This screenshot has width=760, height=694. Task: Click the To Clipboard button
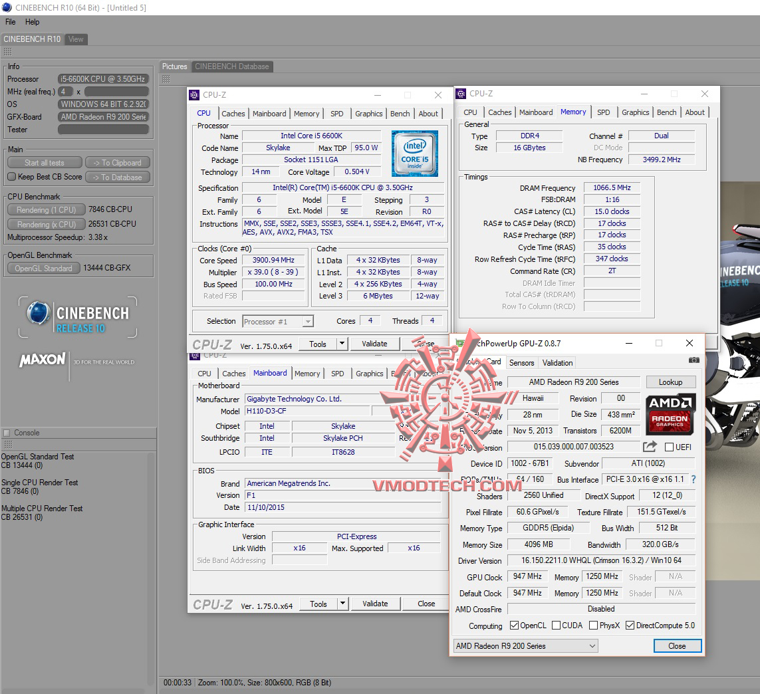point(118,163)
